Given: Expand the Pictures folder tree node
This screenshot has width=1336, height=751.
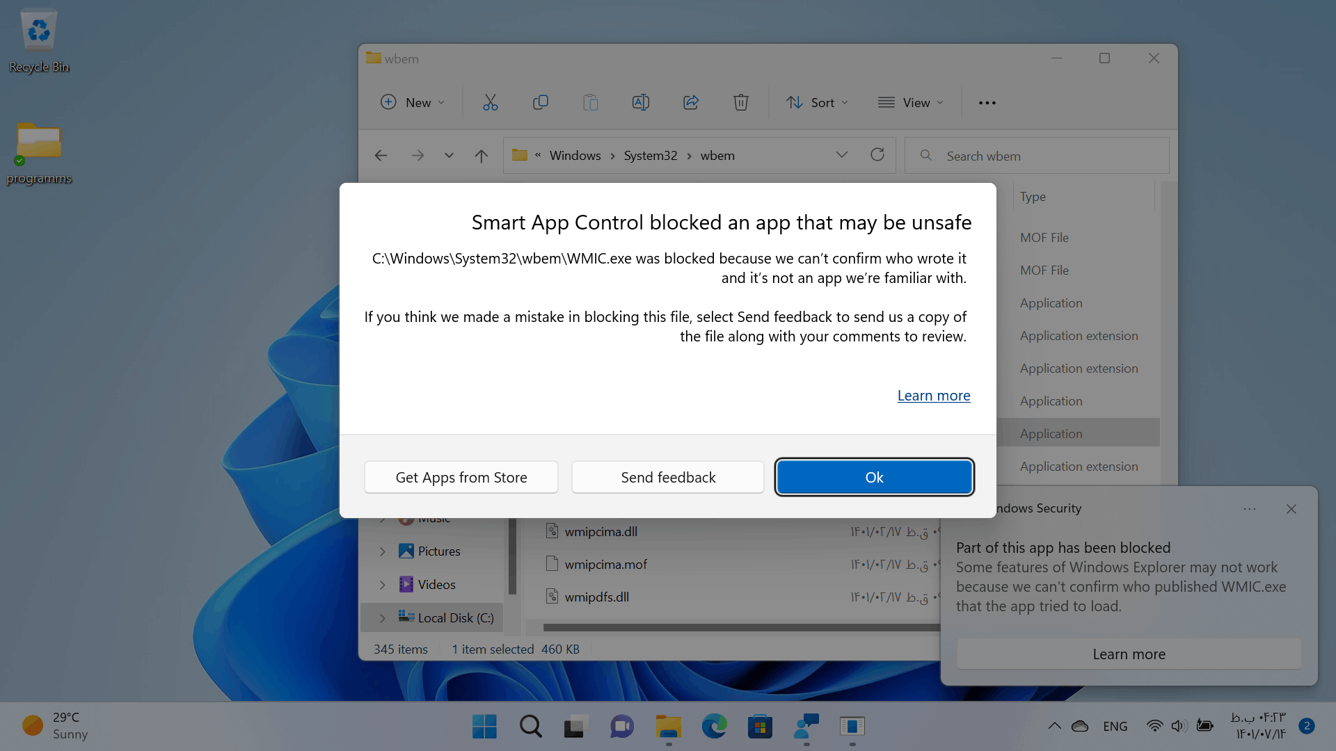Looking at the screenshot, I should 382,551.
